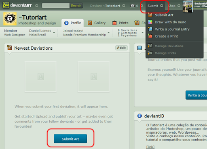
Task: Click 'Daniel Lemes' name text
Action: 40,31
